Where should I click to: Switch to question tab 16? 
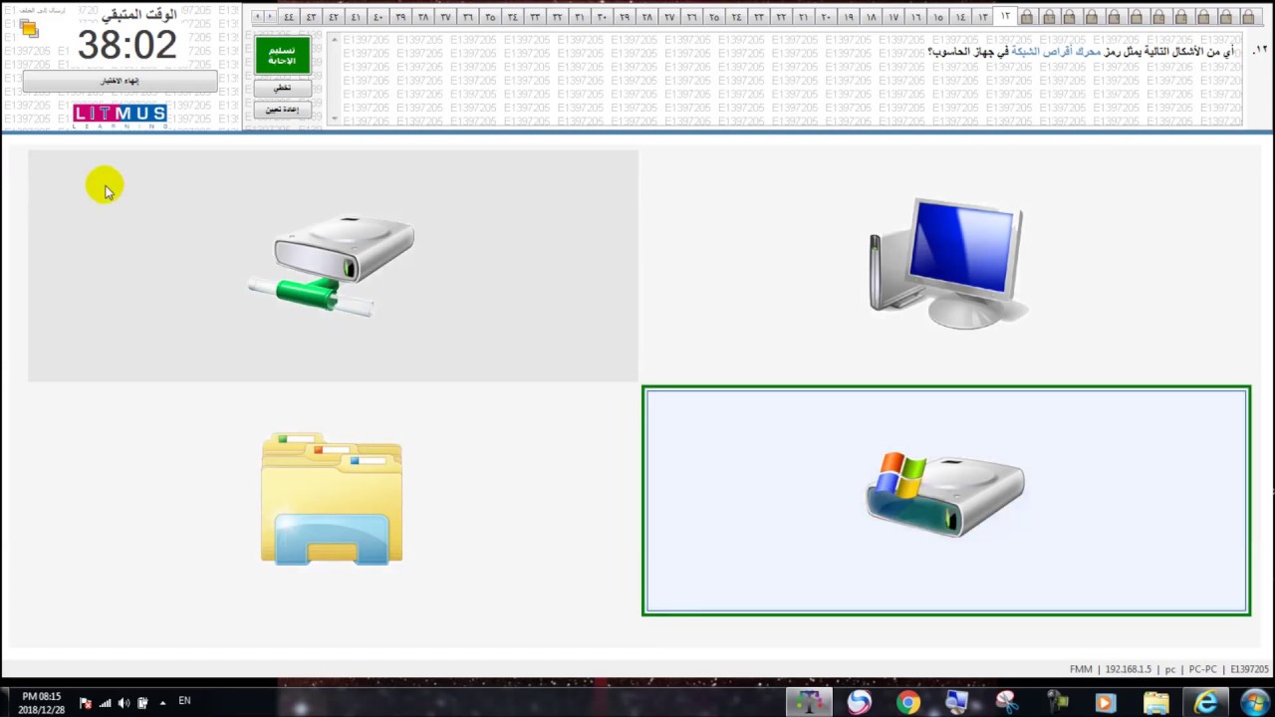[916, 17]
